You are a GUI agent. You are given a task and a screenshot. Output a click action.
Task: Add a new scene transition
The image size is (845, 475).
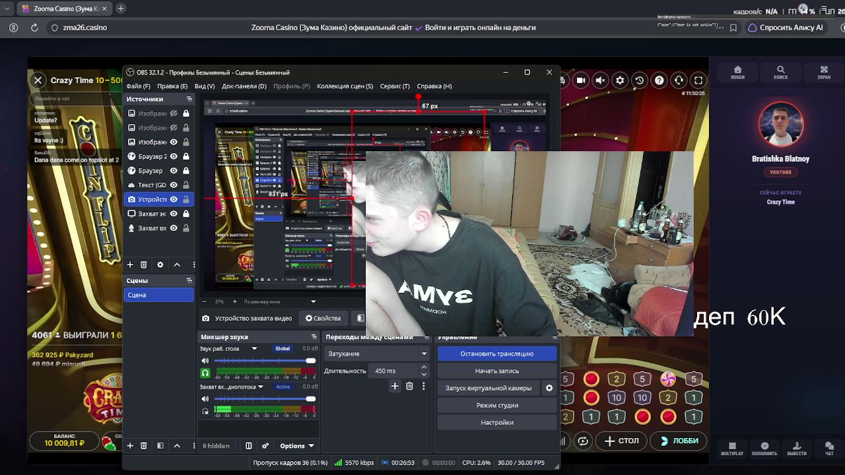395,386
